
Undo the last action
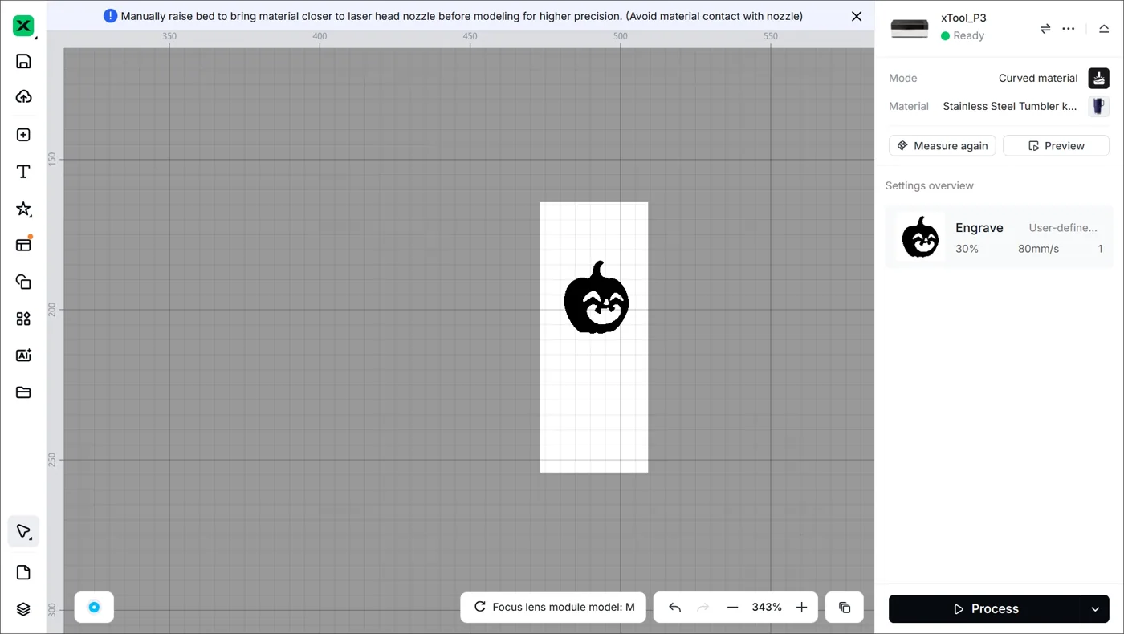(674, 608)
